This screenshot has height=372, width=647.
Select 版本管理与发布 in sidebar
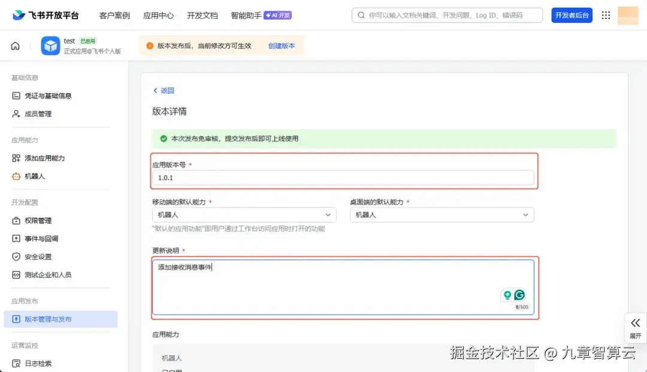point(61,319)
